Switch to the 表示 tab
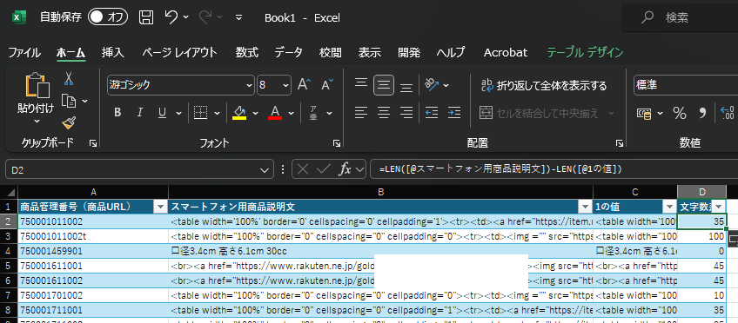The height and width of the screenshot is (323, 738). point(370,52)
